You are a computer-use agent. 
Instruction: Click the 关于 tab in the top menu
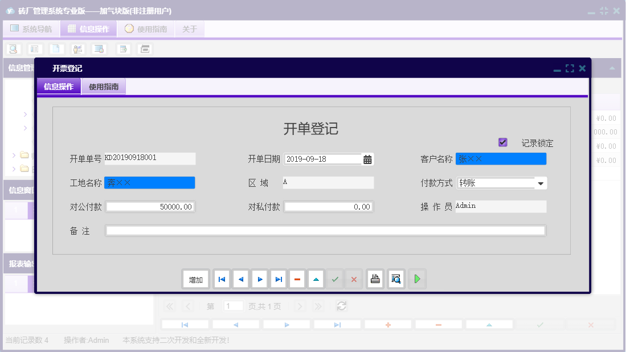point(189,28)
